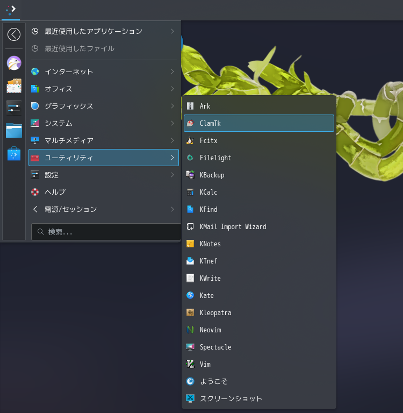Click the インターネット globe icon
The image size is (403, 413).
[x=35, y=72]
